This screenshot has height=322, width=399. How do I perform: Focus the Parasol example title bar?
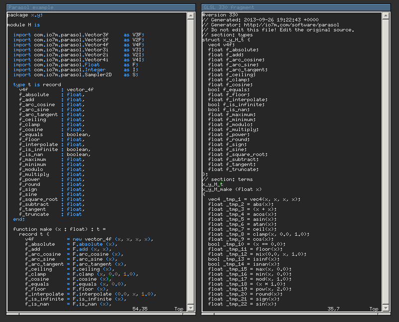point(101,7)
